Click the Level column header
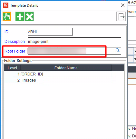This screenshot has width=136, height=139. tap(12, 68)
